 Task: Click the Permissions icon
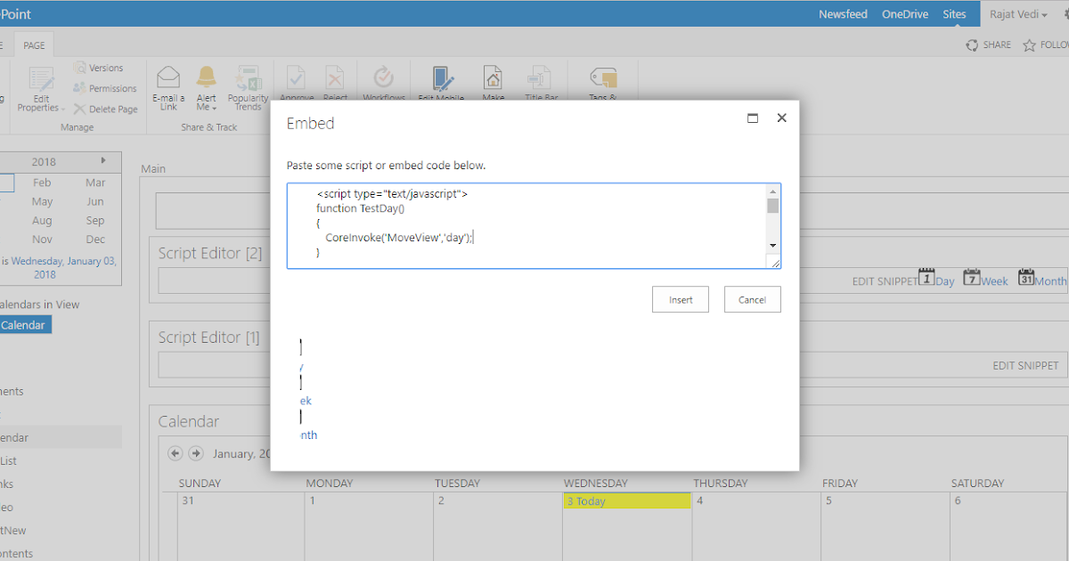tap(103, 88)
